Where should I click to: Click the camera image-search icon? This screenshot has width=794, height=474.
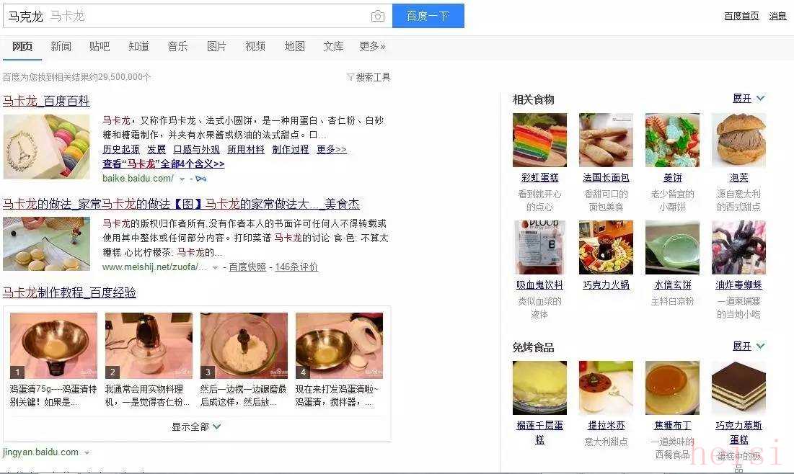click(377, 16)
